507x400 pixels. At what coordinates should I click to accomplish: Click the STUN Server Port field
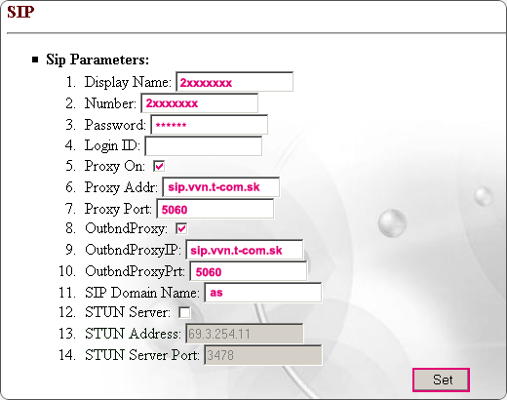[x=263, y=355]
